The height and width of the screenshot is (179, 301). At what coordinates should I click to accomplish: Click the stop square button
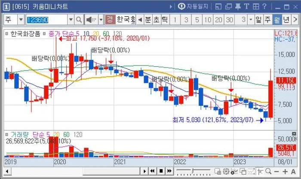pos(161,171)
